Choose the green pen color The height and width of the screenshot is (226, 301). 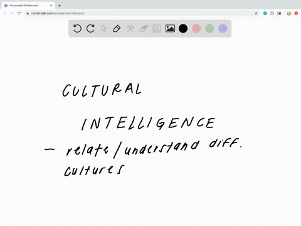(209, 28)
